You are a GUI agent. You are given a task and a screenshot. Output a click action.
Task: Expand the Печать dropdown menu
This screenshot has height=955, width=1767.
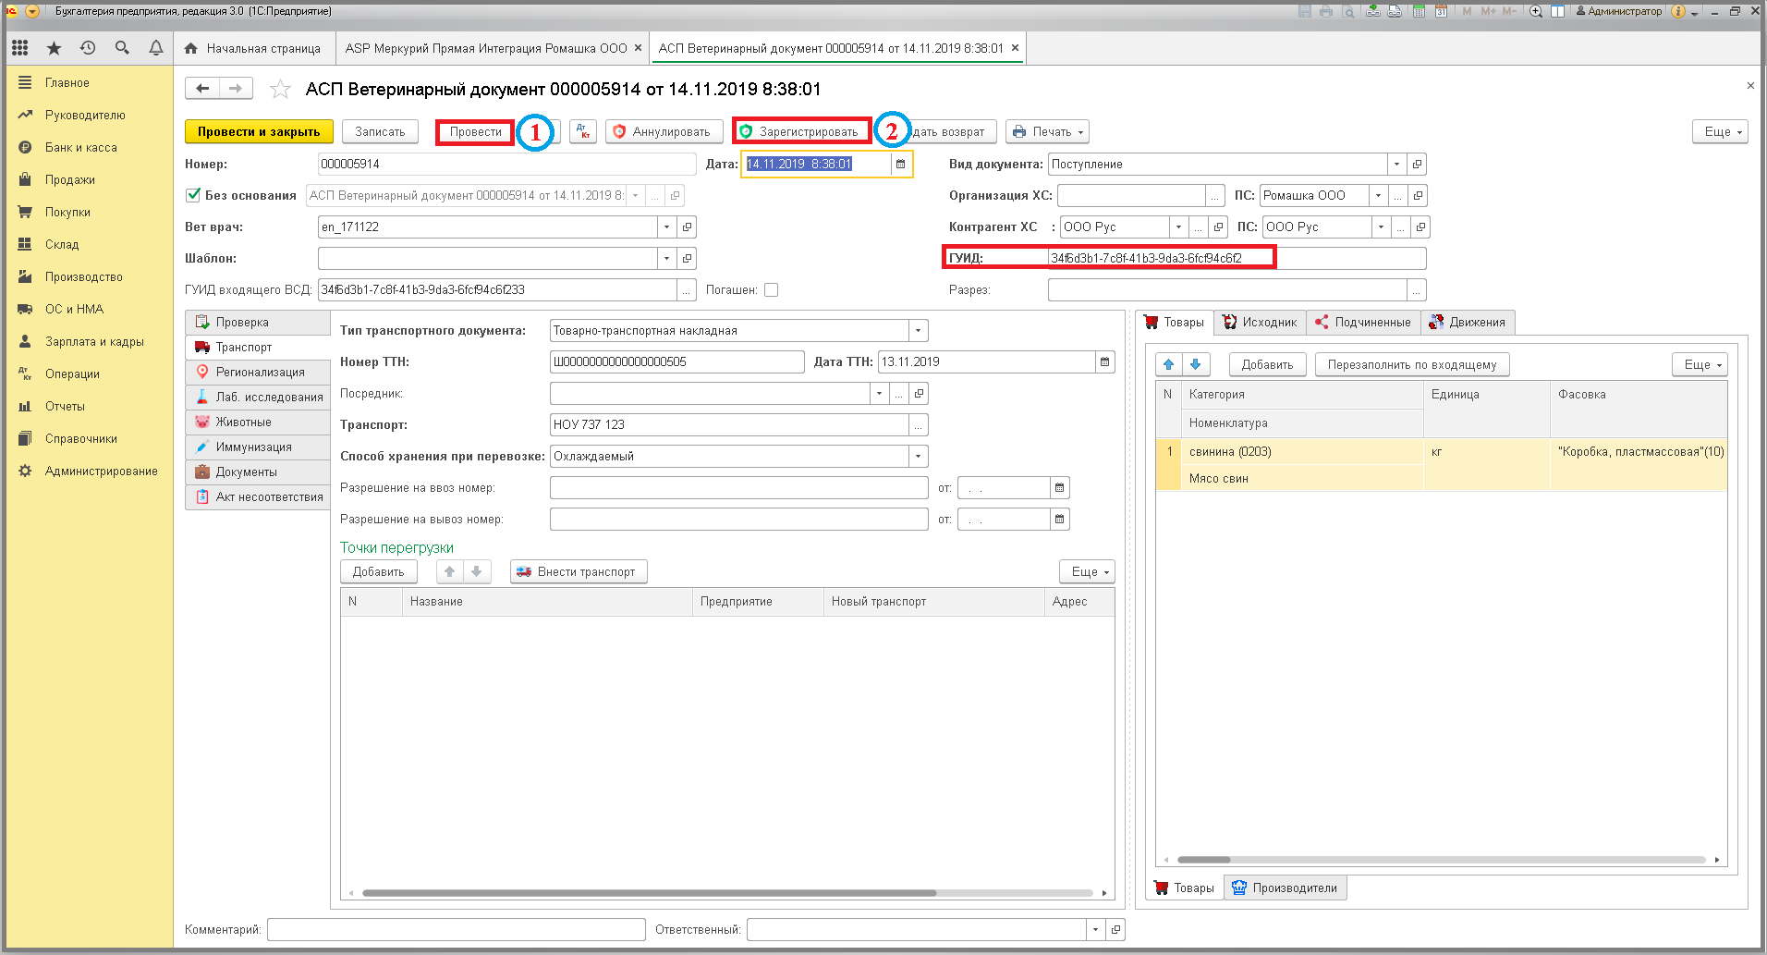click(1047, 131)
